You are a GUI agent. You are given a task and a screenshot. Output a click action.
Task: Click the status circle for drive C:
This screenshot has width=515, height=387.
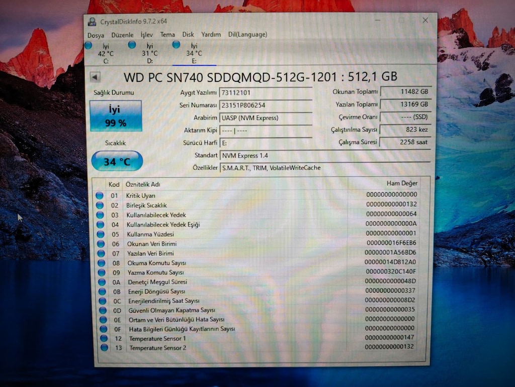click(89, 45)
